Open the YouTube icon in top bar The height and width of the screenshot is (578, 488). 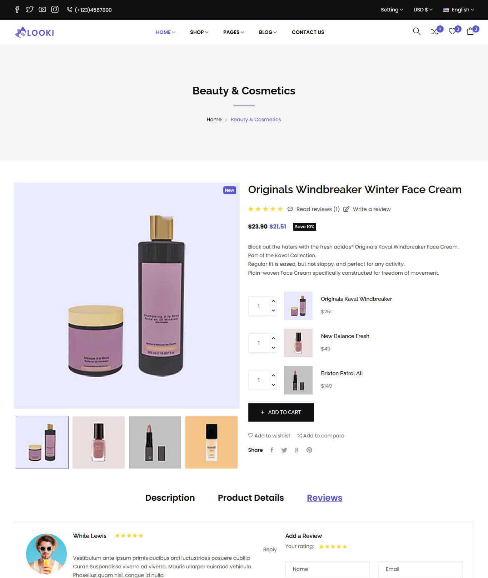(x=42, y=10)
